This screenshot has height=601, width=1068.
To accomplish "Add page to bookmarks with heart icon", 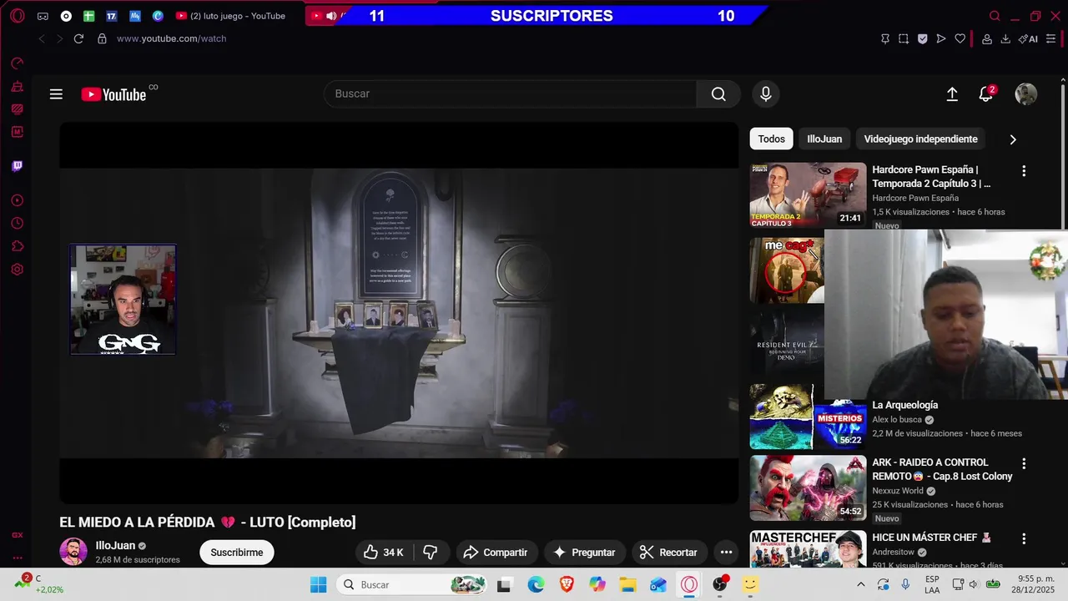I will point(960,38).
